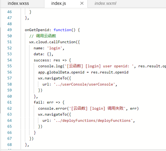This screenshot has width=166, height=151.
Task: Click the fail: err => line
Action: [49, 102]
